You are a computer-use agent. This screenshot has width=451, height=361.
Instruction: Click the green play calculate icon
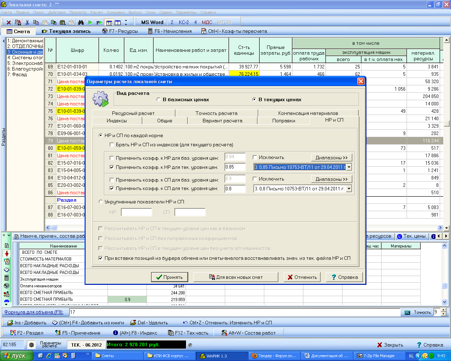point(90,22)
